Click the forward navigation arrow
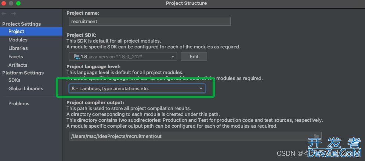The height and width of the screenshot is (161, 365). pos(14,14)
